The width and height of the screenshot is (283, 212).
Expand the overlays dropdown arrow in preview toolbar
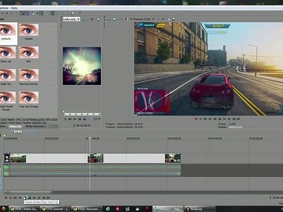tap(163, 19)
